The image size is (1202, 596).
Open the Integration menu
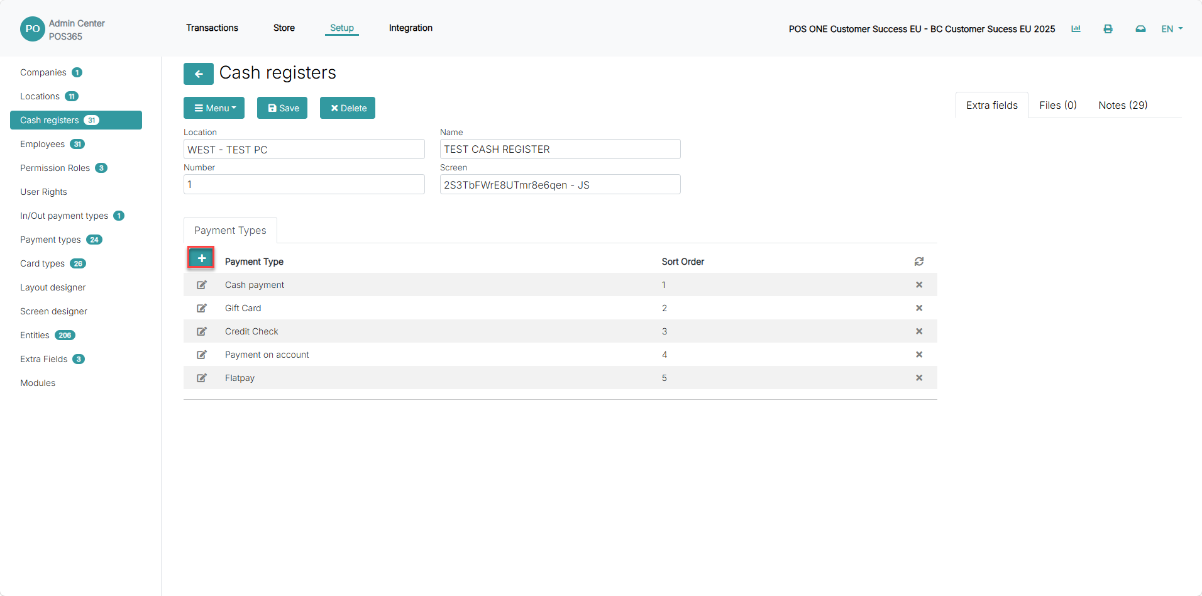point(411,28)
